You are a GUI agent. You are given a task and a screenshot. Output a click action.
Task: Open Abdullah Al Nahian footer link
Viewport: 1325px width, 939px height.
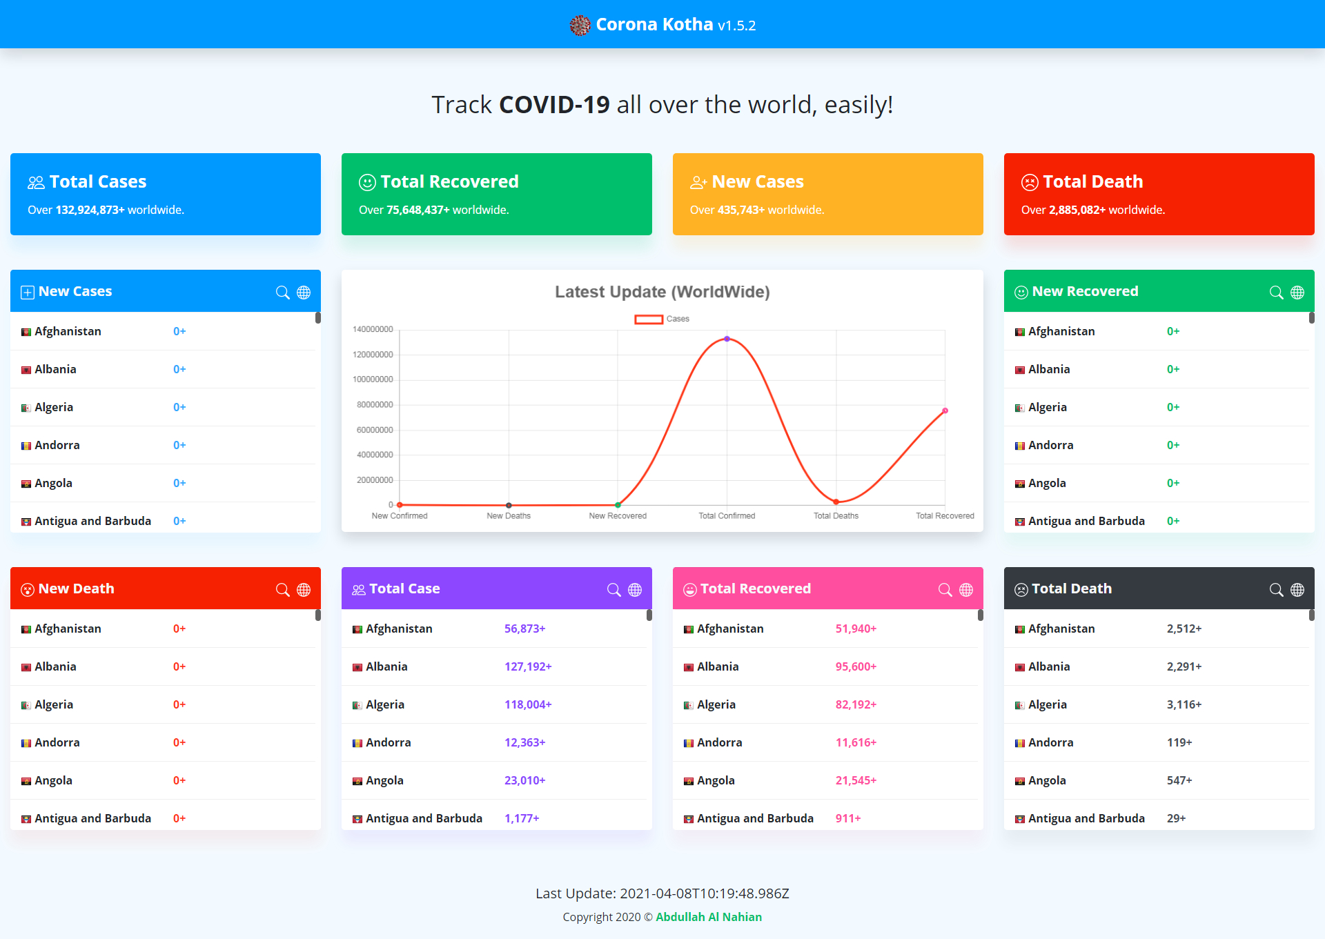tap(708, 917)
